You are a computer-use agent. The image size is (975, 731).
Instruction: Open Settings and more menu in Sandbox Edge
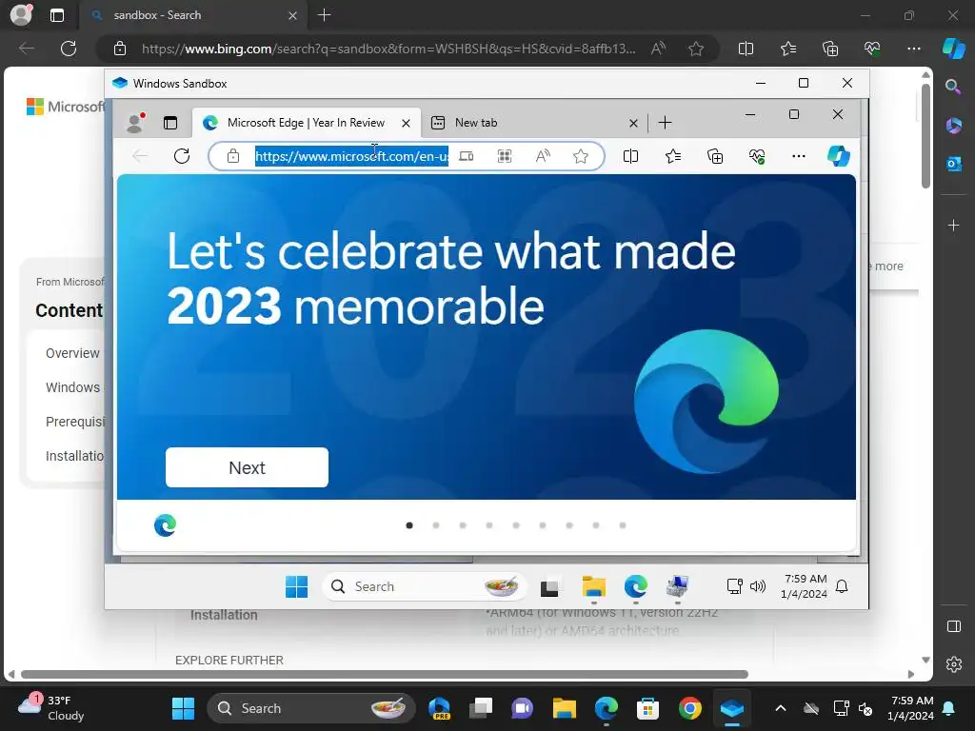click(x=799, y=156)
